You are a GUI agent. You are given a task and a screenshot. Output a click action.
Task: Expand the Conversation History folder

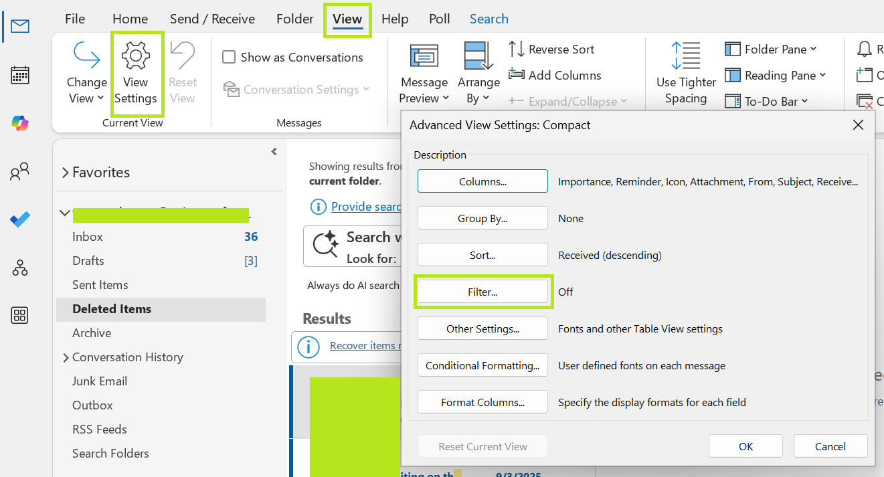(66, 357)
